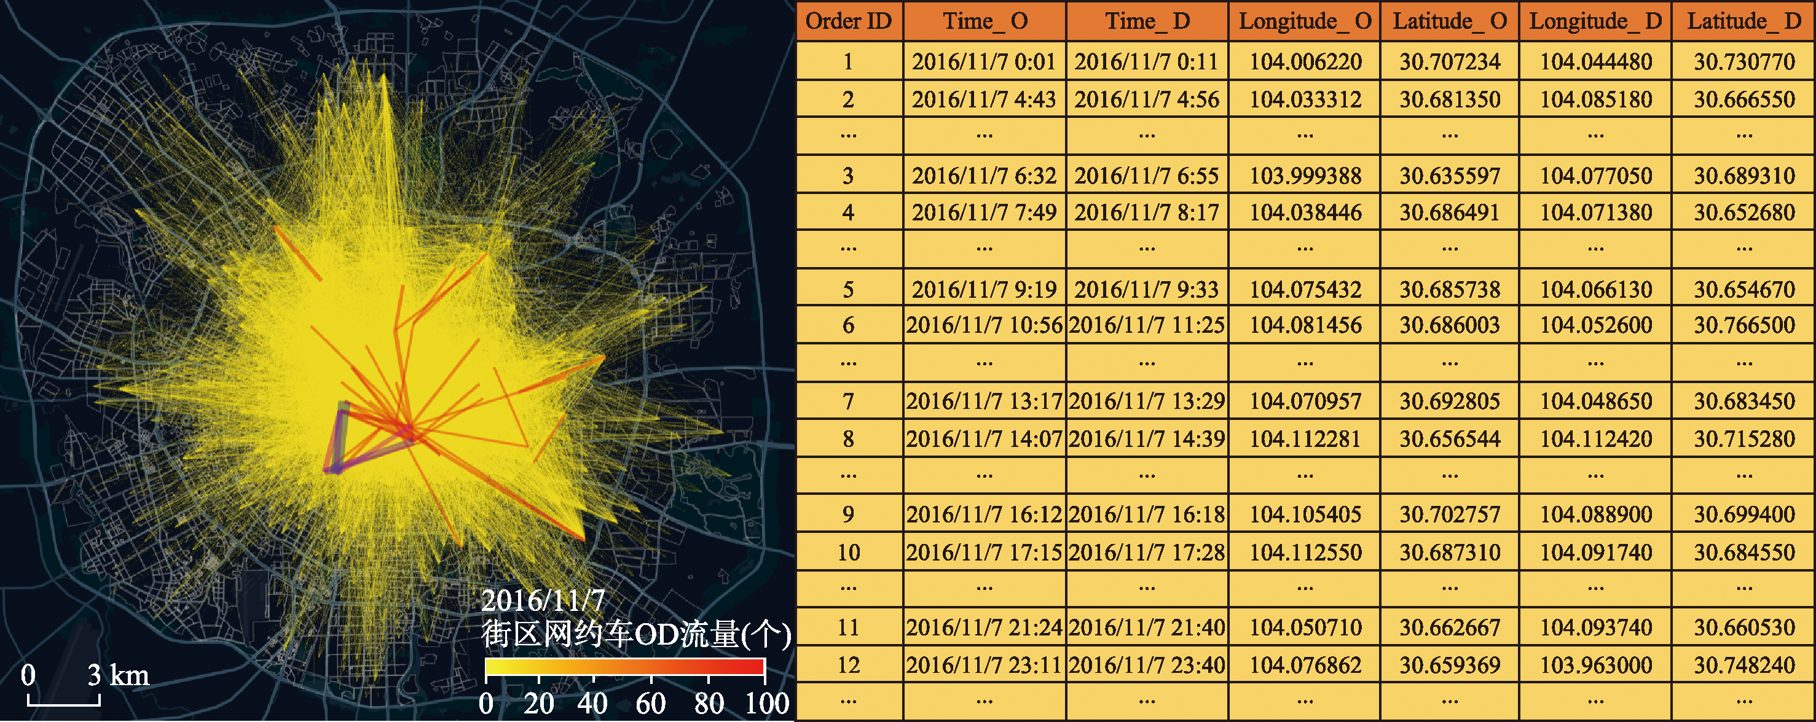This screenshot has height=722, width=1816.
Task: Click the cell 2016/11/7 0:01
Action: click(985, 61)
